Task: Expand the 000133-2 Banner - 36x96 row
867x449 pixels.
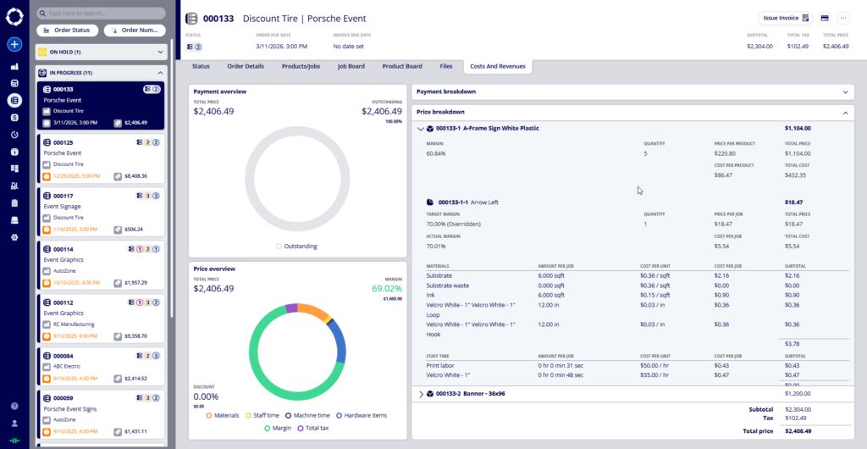Action: pyautogui.click(x=422, y=394)
